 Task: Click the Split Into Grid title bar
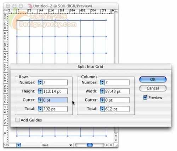pos(91,66)
